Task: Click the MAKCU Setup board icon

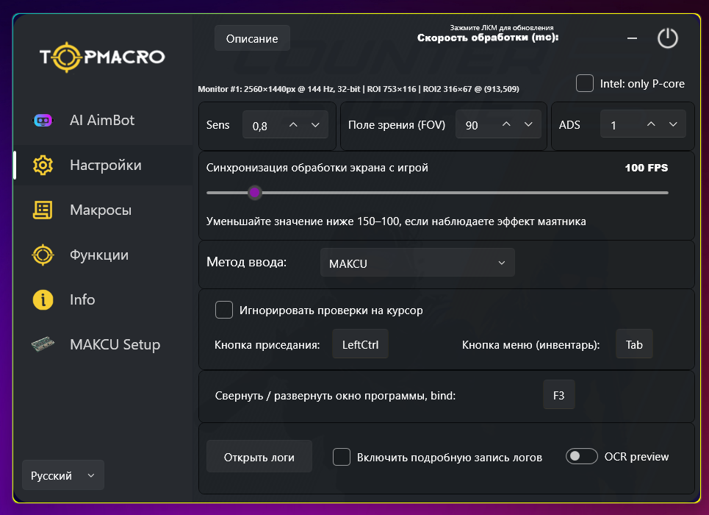Action: 43,345
